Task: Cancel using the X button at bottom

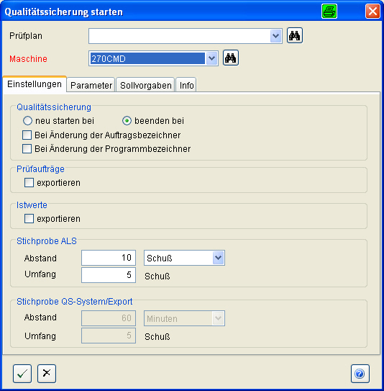Action: (x=47, y=374)
